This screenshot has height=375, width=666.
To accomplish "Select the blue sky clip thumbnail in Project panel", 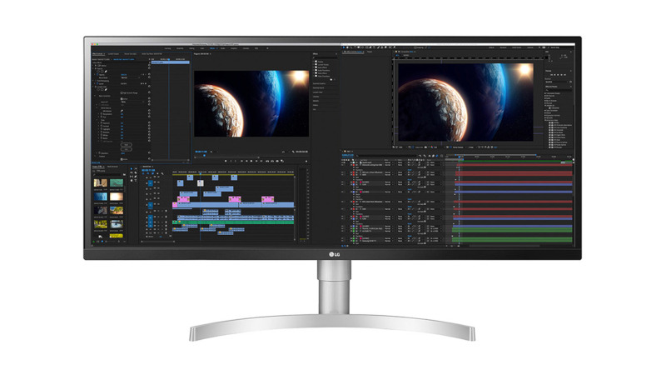I will [100, 197].
